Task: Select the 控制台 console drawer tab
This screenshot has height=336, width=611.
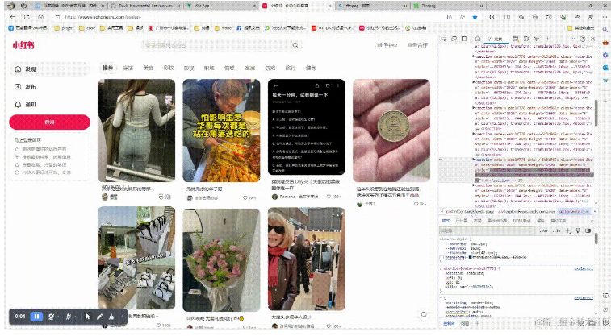Action: point(449,324)
